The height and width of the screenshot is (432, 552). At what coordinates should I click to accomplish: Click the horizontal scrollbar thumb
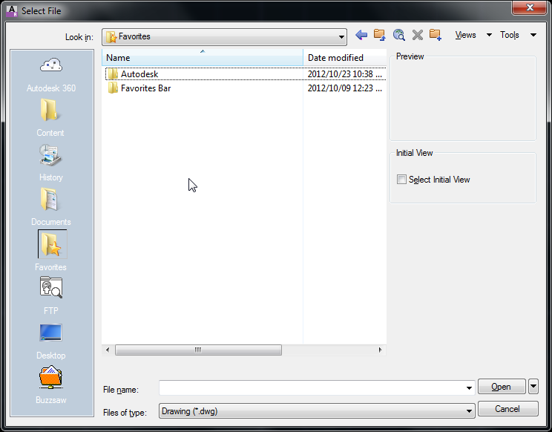198,350
